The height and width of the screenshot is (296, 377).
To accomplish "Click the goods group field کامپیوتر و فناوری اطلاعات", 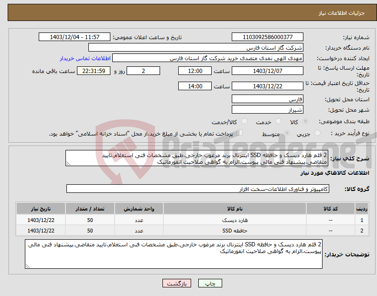I will click(198, 189).
